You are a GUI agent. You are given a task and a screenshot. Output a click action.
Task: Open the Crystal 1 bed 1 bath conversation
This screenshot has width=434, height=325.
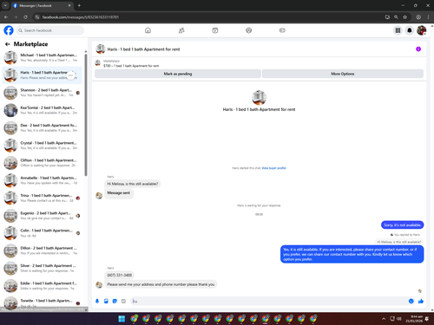(42, 146)
